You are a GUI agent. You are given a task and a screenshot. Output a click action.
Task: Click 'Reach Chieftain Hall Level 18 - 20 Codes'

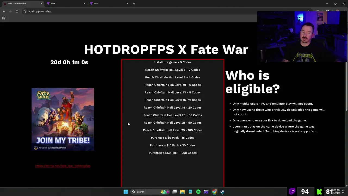173,108
